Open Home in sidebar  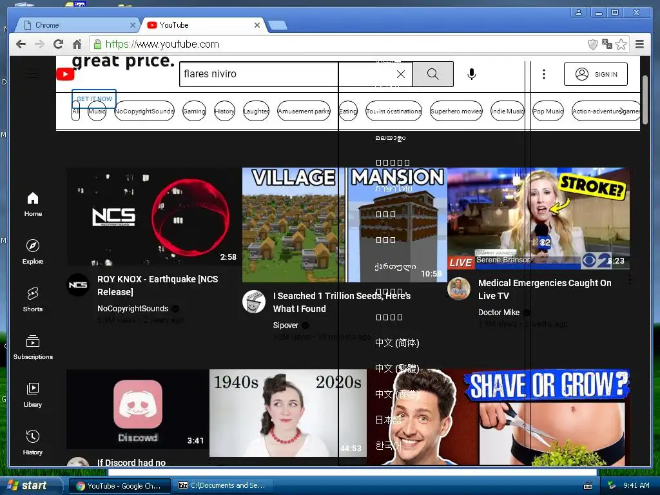click(33, 204)
